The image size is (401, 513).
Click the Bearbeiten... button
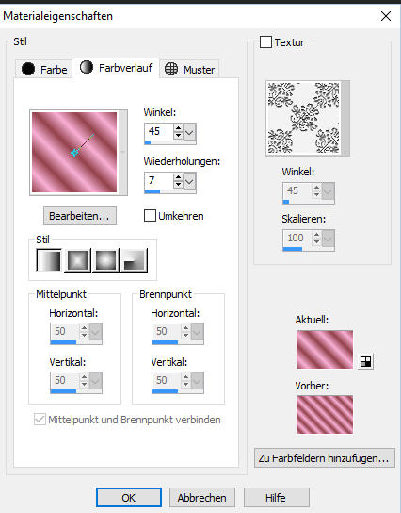pyautogui.click(x=80, y=216)
